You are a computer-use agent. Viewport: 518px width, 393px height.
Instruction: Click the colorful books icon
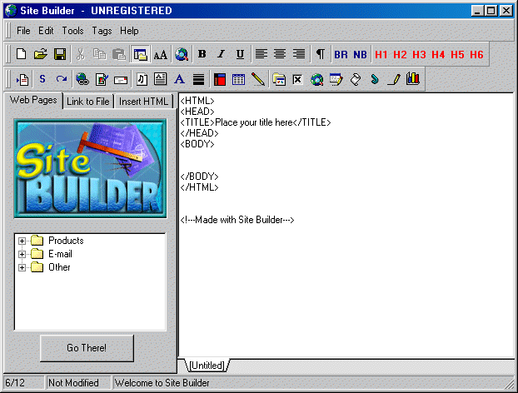413,80
